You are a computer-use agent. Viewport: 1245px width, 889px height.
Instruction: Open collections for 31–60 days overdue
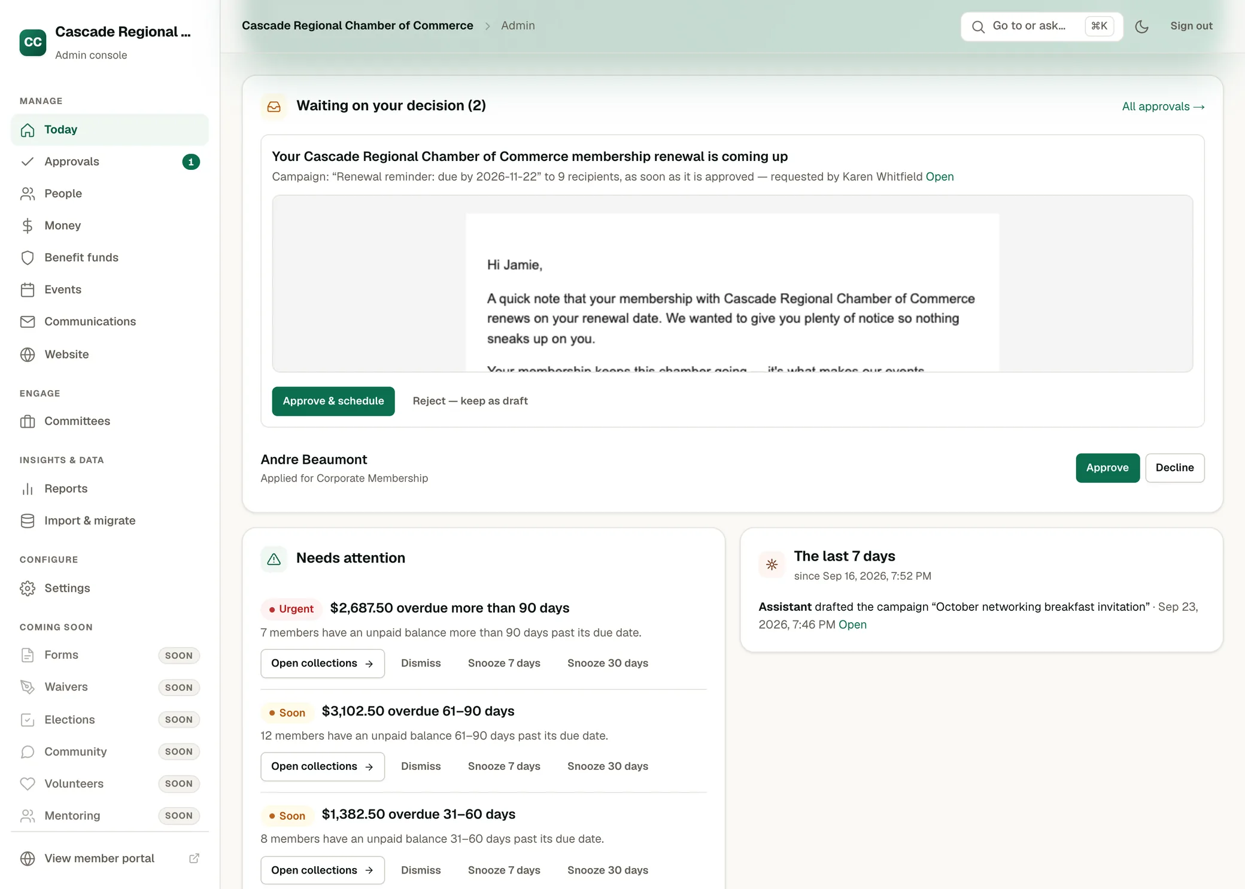coord(323,870)
